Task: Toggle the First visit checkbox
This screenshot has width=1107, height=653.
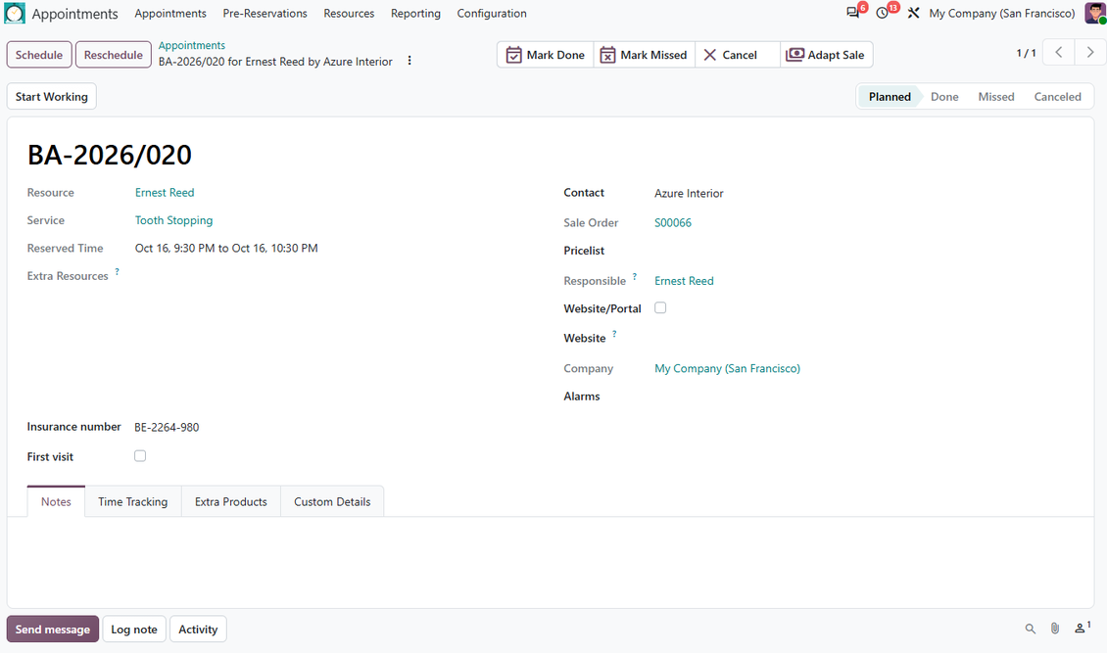Action: click(x=140, y=455)
